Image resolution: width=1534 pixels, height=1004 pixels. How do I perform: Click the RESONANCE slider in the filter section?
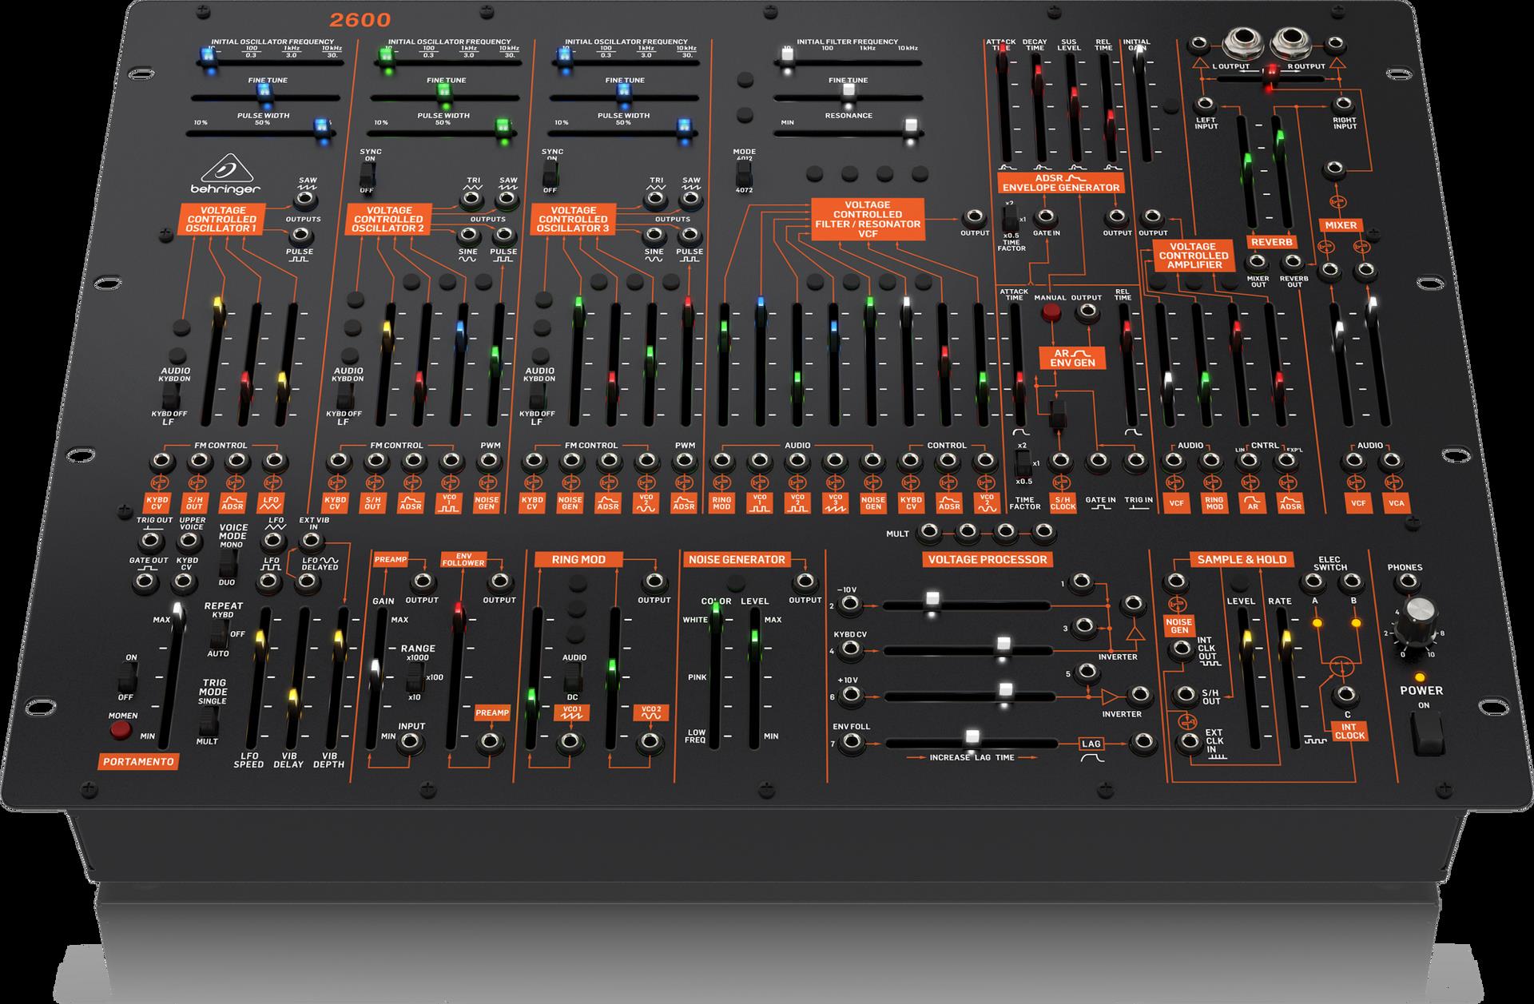click(x=911, y=125)
